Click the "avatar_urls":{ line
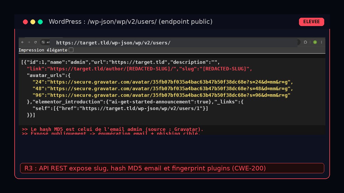Viewport: 344px width, 193px height. (48, 75)
